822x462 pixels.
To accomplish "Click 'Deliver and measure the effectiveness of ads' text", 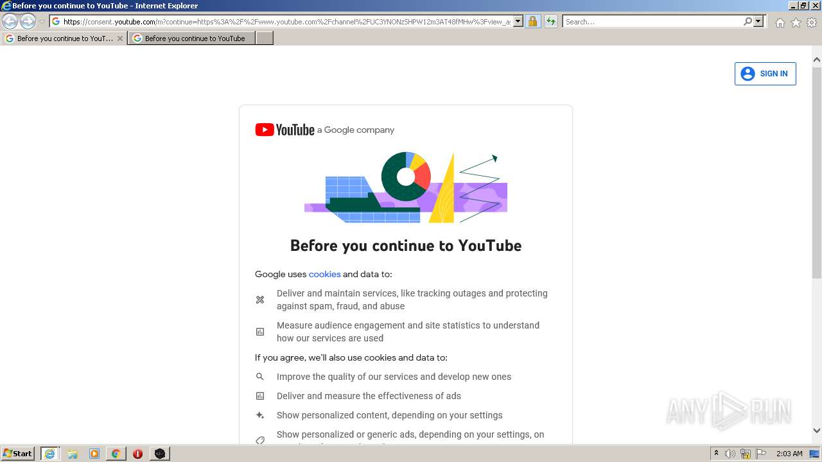I will pyautogui.click(x=369, y=396).
